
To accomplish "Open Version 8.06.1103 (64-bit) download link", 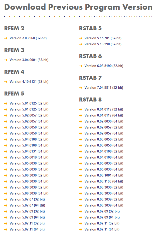I will [x=104, y=181].
